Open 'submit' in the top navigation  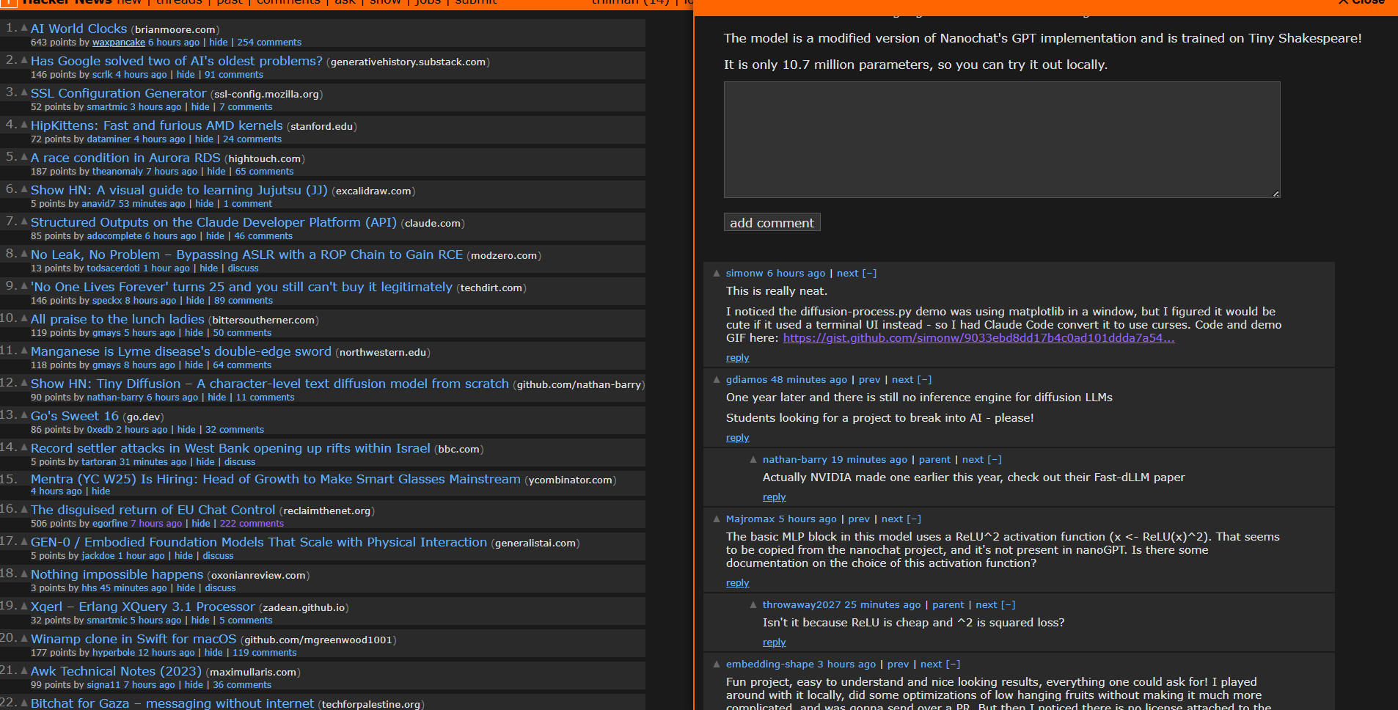tap(475, 2)
